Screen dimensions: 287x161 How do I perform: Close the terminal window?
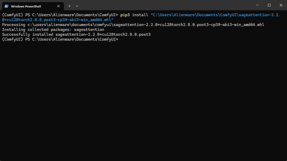point(281,5)
